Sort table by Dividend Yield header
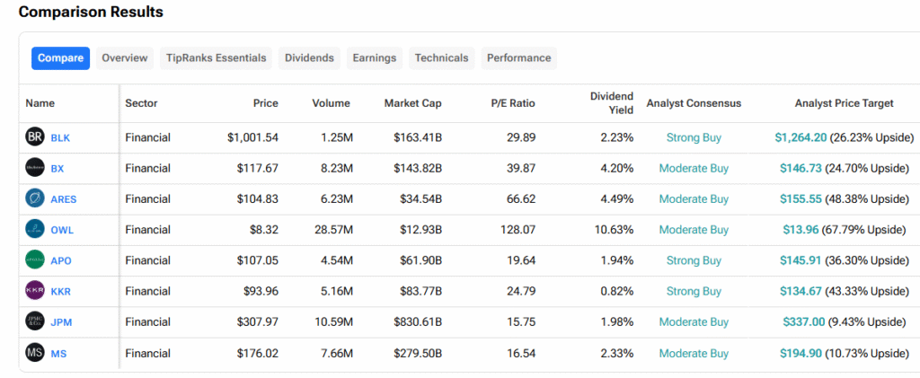The height and width of the screenshot is (378, 920). click(x=611, y=103)
